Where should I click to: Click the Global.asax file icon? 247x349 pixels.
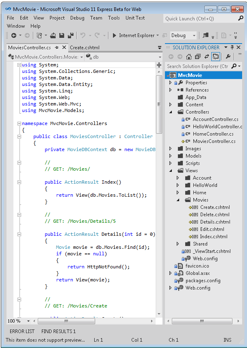pyautogui.click(x=180, y=273)
